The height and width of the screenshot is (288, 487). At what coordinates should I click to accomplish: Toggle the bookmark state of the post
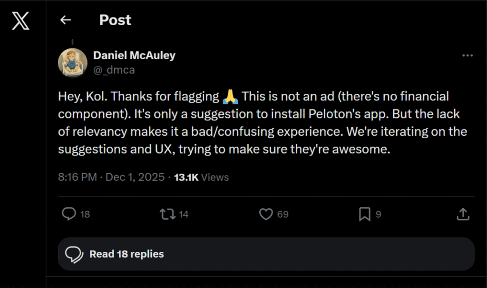(x=364, y=214)
